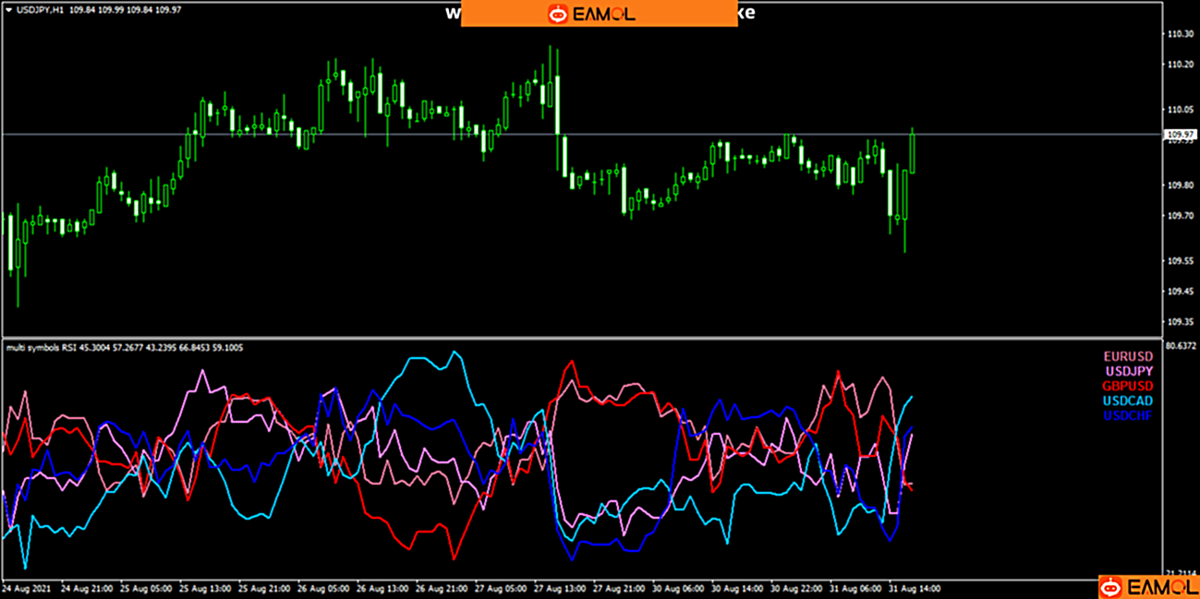The width and height of the screenshot is (1200, 599).
Task: Click the EAMOL robot icon in top banner
Action: pos(557,14)
